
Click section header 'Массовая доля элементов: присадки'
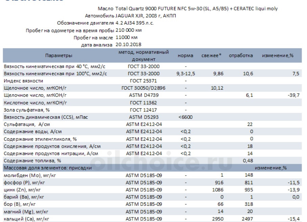(x=48, y=168)
